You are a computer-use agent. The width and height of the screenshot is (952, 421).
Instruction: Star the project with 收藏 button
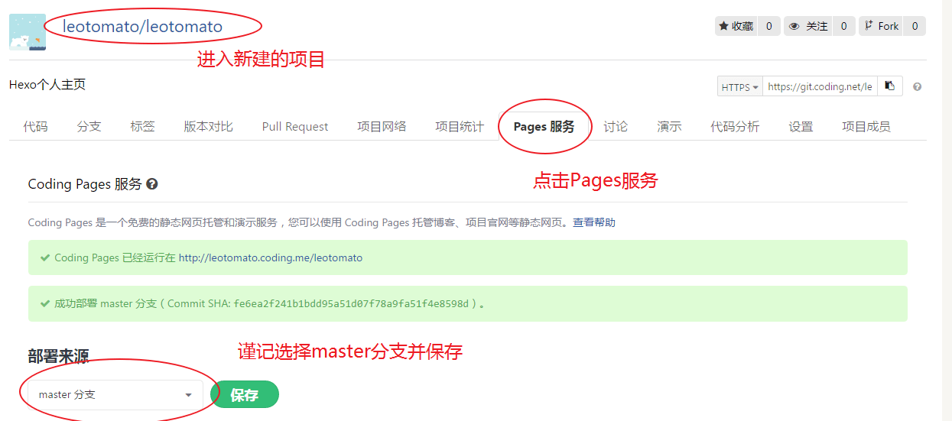(x=736, y=26)
